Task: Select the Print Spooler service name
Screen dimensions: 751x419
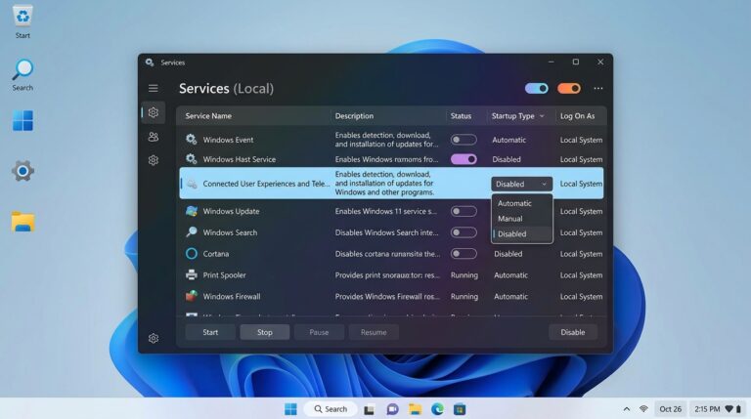Action: pyautogui.click(x=224, y=275)
